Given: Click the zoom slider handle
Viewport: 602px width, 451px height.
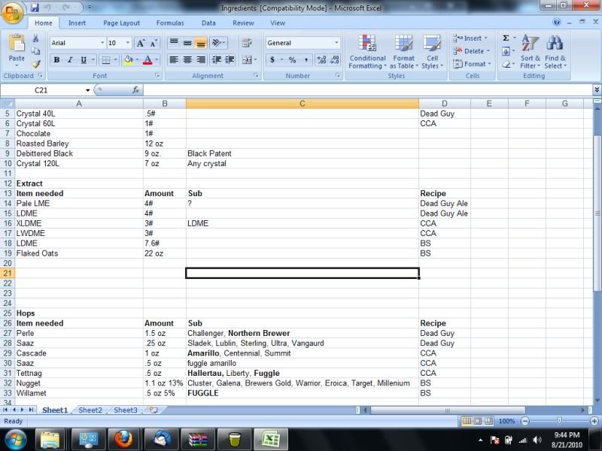Looking at the screenshot, I should click(559, 421).
